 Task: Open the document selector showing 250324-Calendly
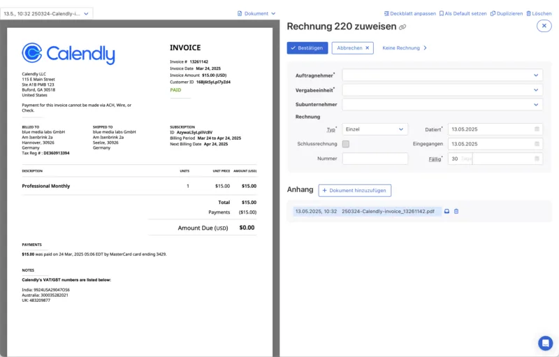coord(47,13)
